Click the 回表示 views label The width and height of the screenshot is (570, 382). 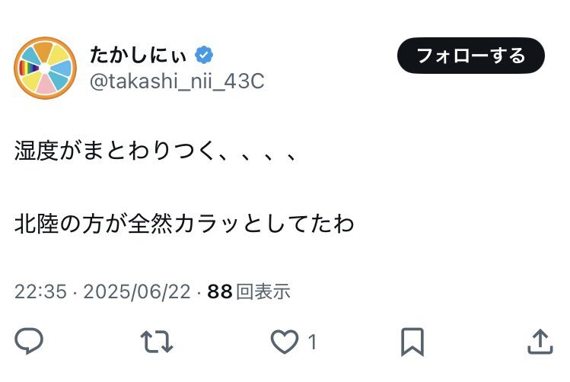263,291
